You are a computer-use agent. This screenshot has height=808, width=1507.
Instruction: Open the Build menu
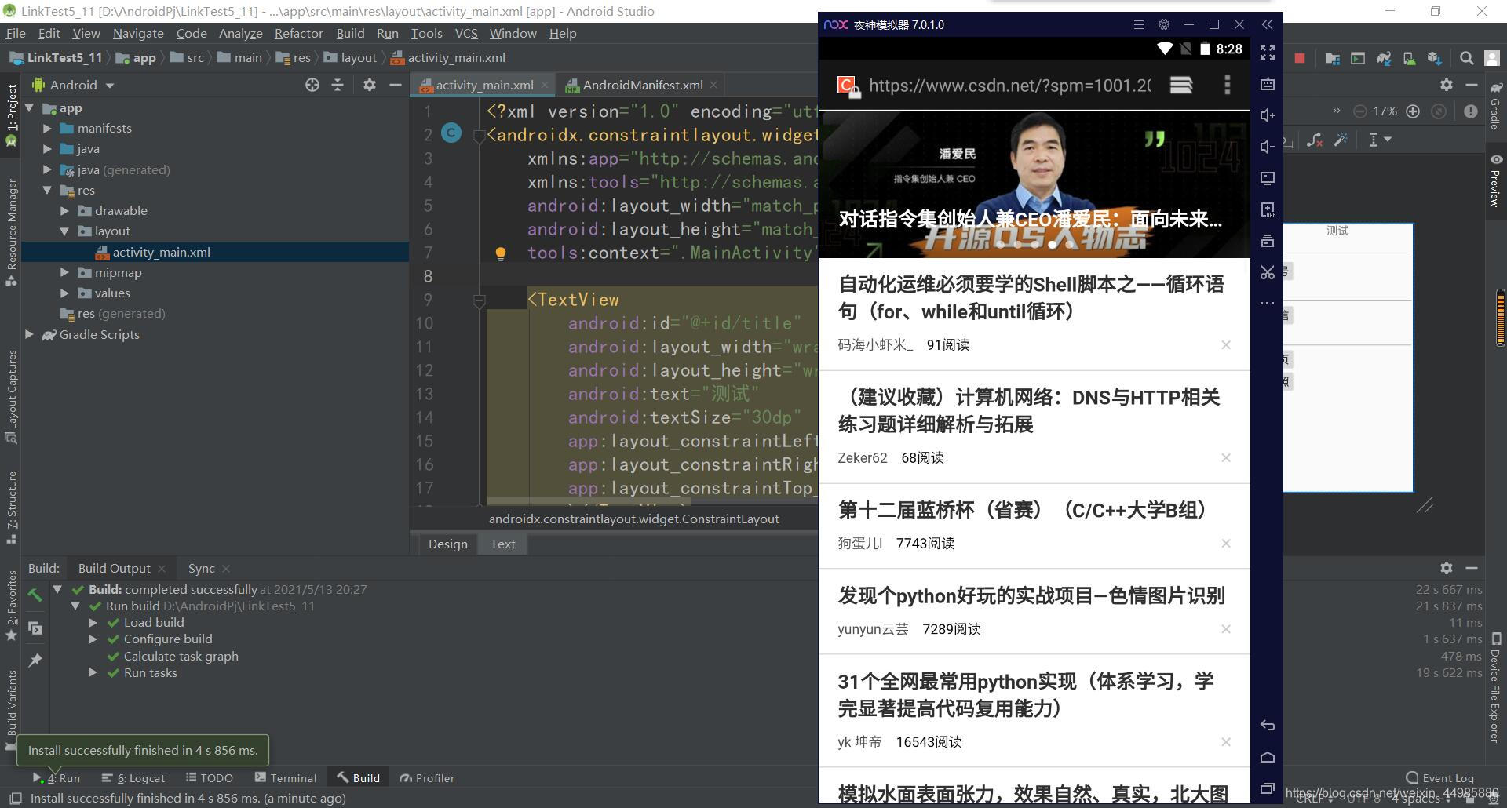click(350, 33)
